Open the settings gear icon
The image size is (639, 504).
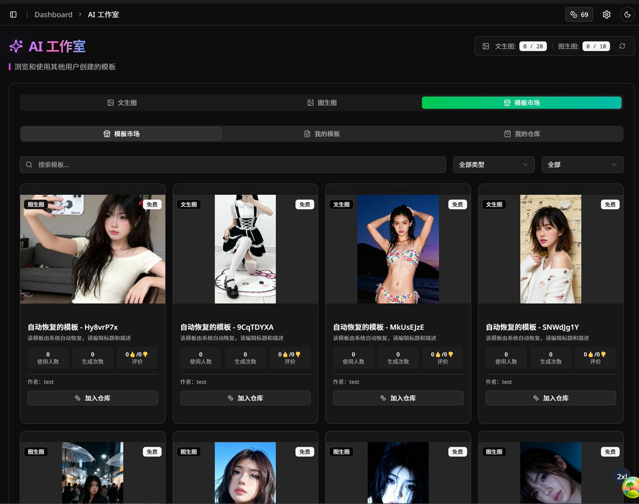[x=607, y=14]
